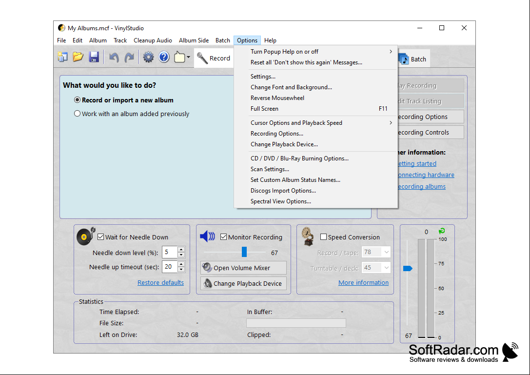This screenshot has width=530, height=375.
Task: Click the Change Playback Device button
Action: (x=243, y=283)
